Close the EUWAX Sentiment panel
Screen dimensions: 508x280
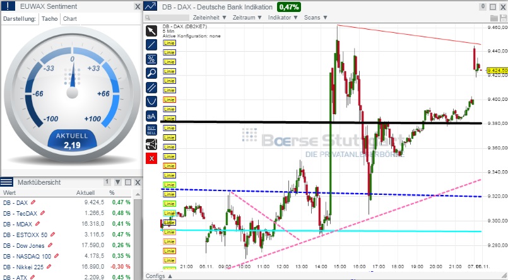pos(138,6)
